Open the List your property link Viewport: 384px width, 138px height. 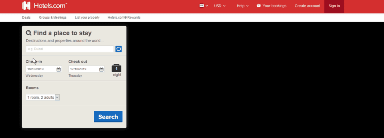[87, 18]
